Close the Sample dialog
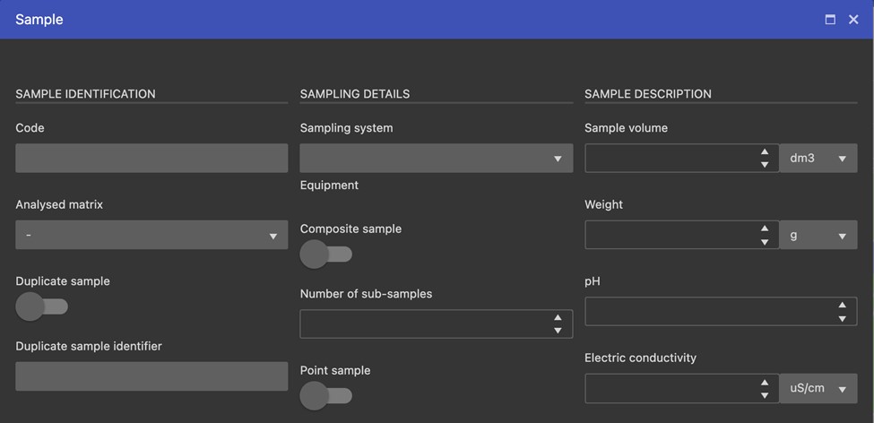 pos(853,20)
